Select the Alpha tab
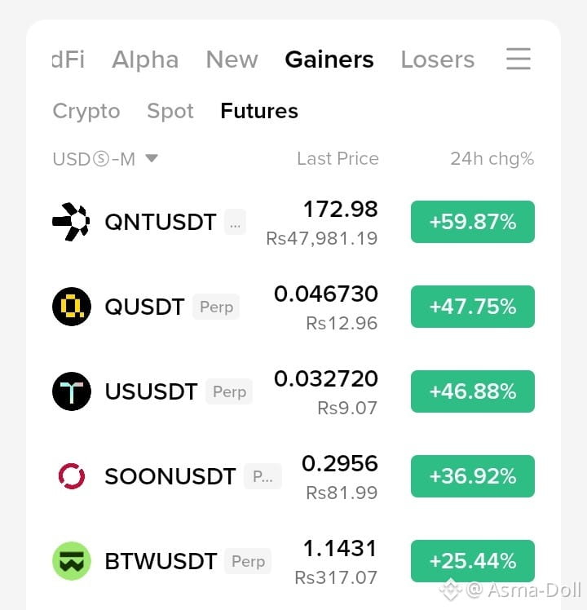The width and height of the screenshot is (587, 610). tap(145, 60)
